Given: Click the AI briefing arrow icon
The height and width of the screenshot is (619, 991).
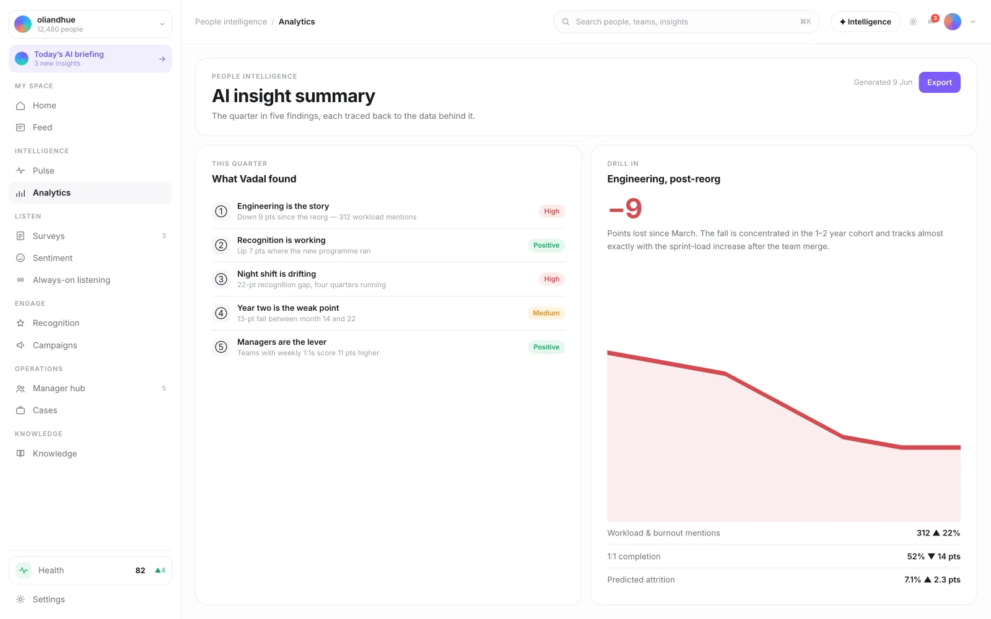Looking at the screenshot, I should pyautogui.click(x=162, y=59).
